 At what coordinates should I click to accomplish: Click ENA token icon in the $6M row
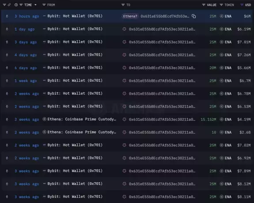click(x=221, y=16)
